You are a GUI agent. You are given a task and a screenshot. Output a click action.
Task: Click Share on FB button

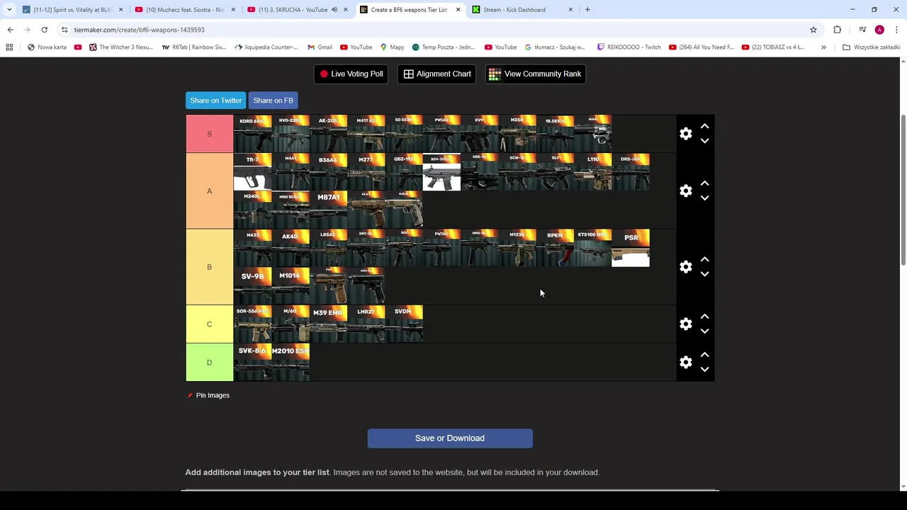pos(273,101)
